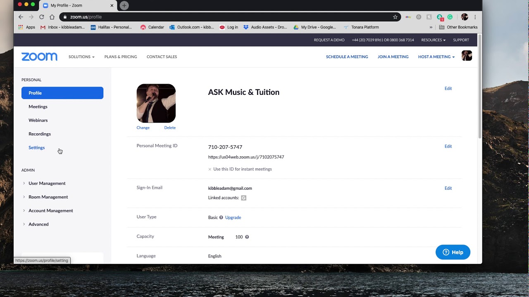Screen dimensions: 529x297
Task: Open the Solutions dropdown
Action: tap(81, 57)
